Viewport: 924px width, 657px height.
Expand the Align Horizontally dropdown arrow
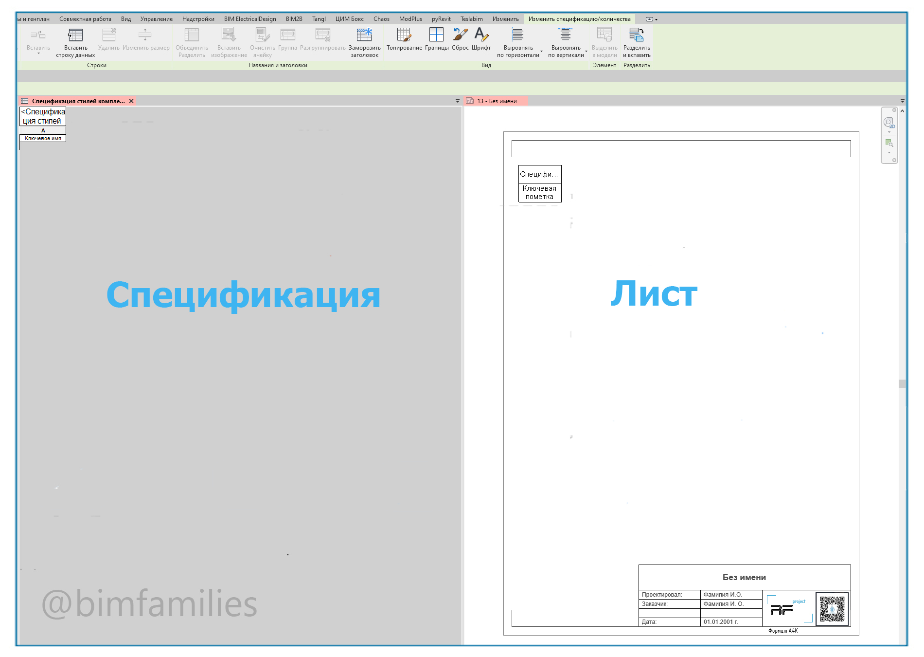point(541,51)
